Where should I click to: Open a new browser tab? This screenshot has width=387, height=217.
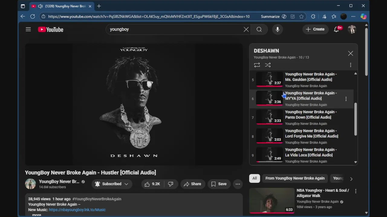(x=99, y=6)
